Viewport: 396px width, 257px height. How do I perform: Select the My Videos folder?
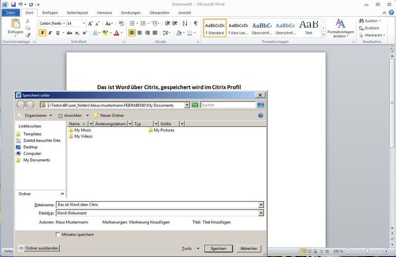(x=81, y=136)
